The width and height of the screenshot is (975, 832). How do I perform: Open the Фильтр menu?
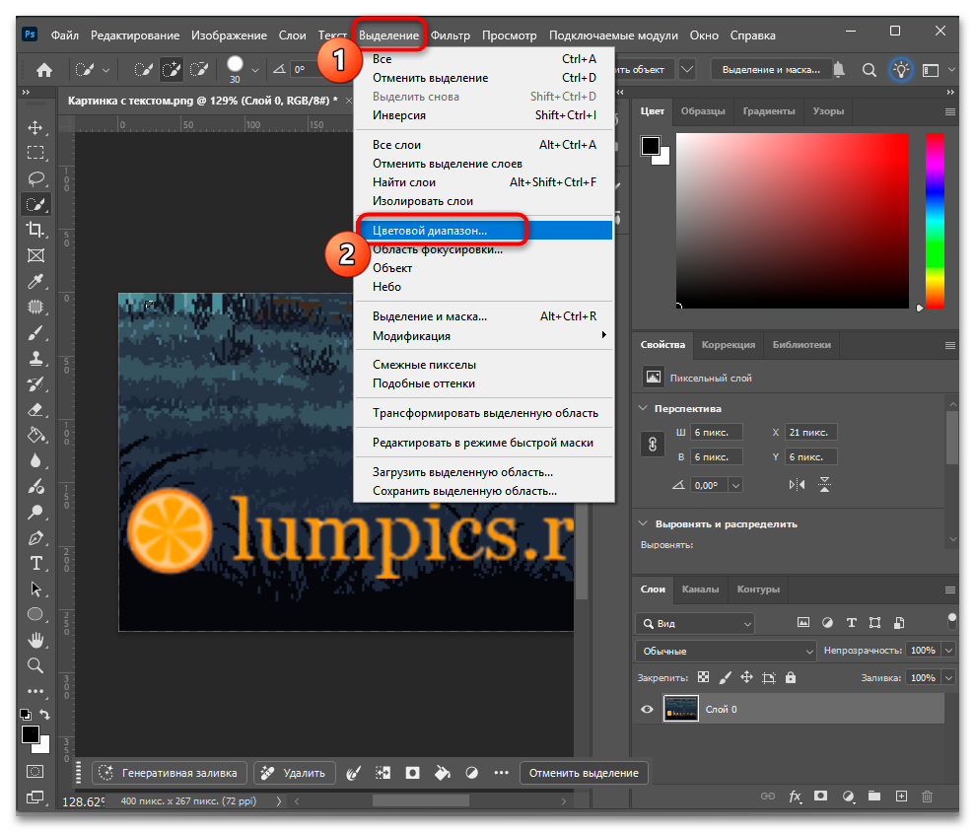(451, 35)
